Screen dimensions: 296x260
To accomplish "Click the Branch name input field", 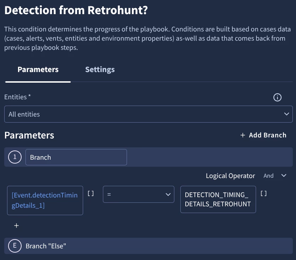I will (x=76, y=157).
